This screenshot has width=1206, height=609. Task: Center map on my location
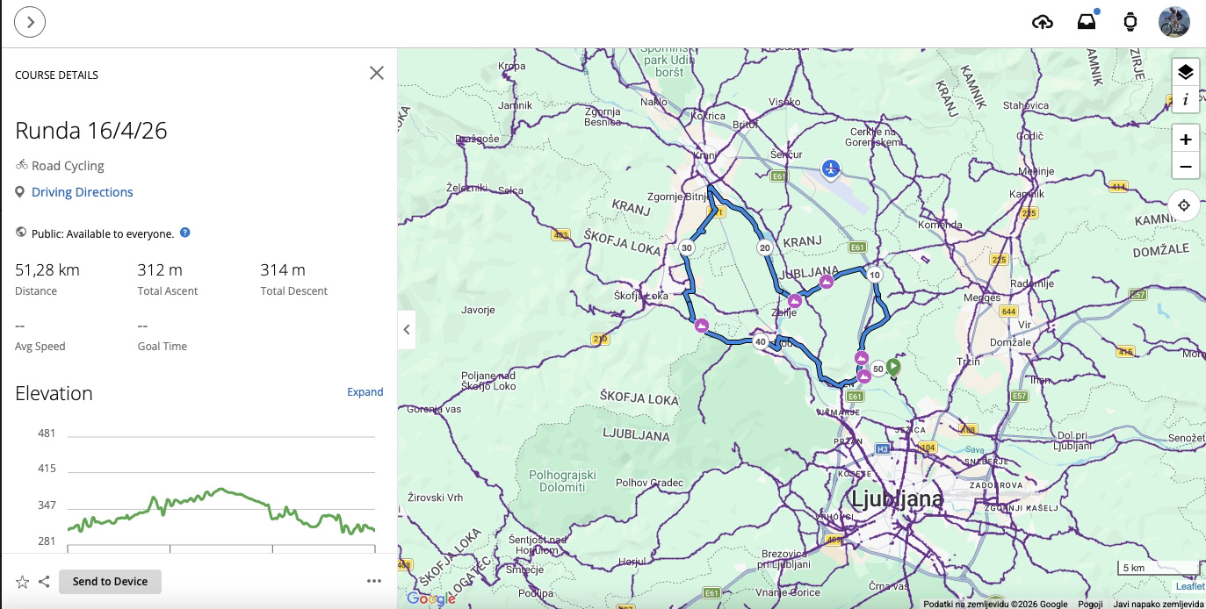click(1184, 205)
